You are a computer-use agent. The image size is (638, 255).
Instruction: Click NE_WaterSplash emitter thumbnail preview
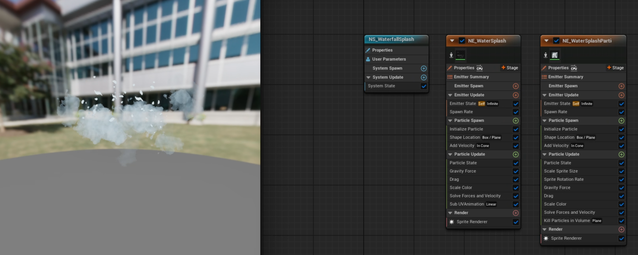[x=460, y=55]
